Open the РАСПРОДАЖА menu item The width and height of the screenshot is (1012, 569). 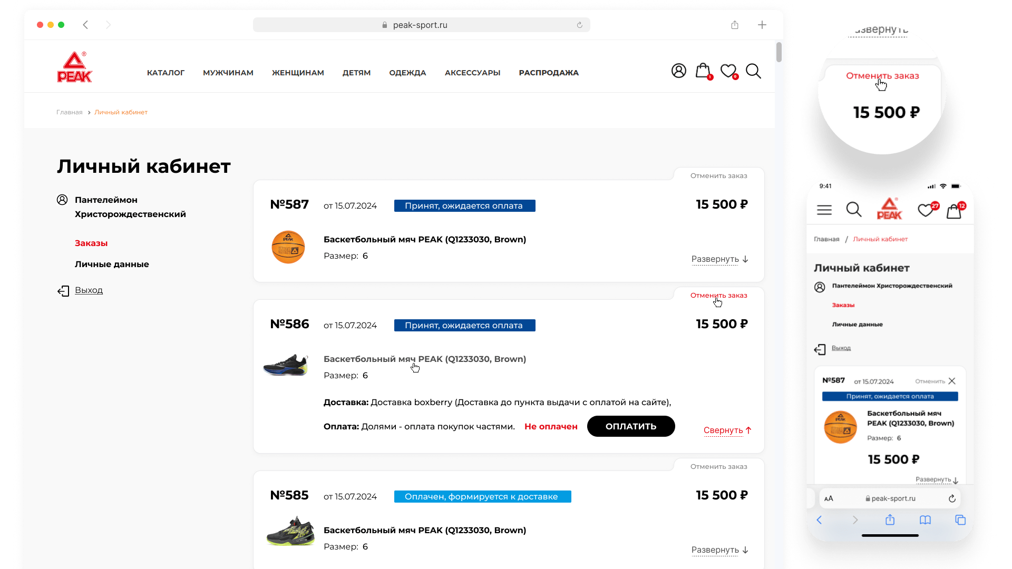point(549,73)
